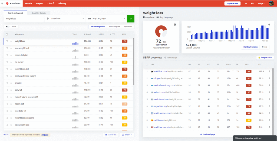Click the Upgrade now button
Image resolution: width=277 pixels, height=141 pixels.
pyautogui.click(x=232, y=4)
